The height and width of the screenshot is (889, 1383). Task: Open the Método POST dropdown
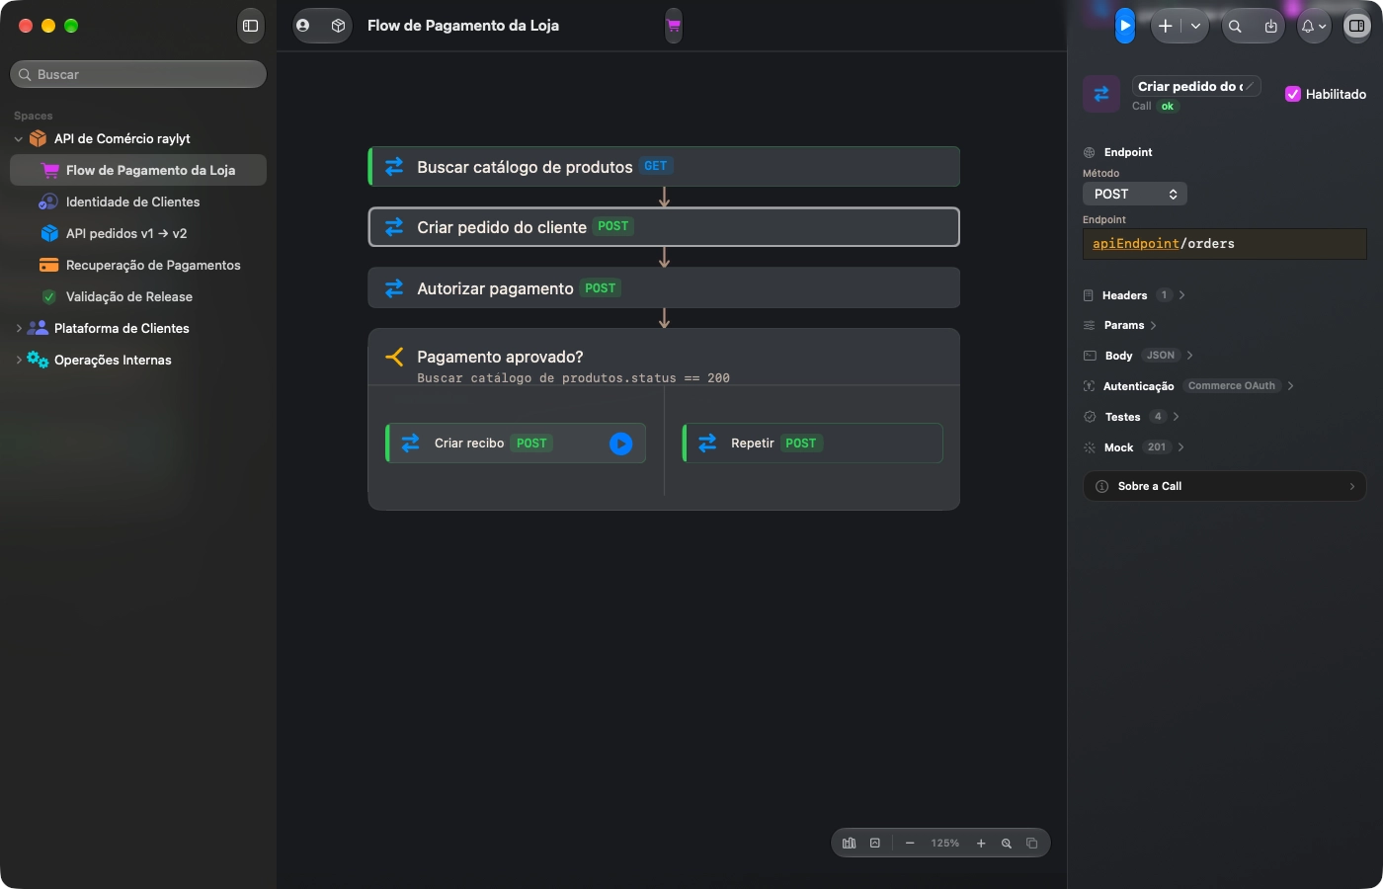[1135, 195]
